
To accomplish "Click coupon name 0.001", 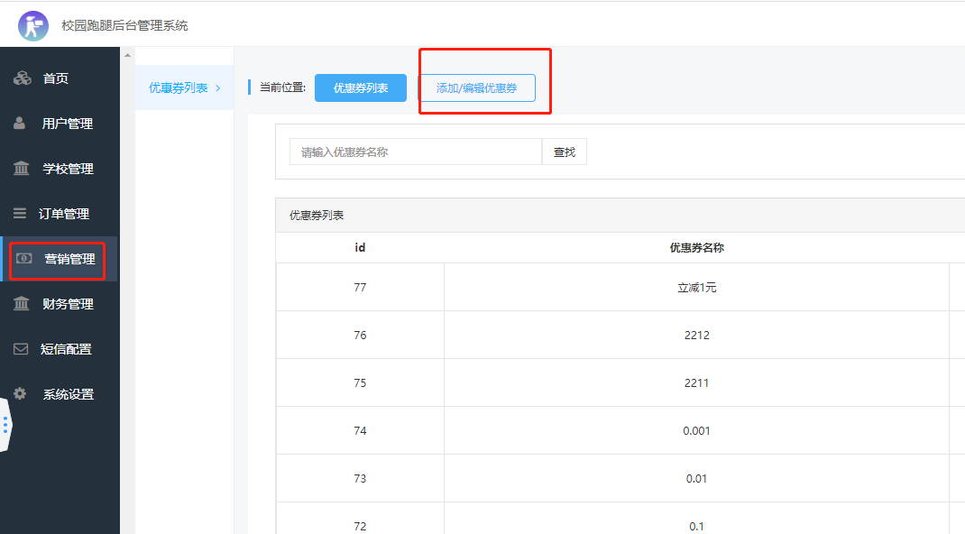I will tap(696, 430).
